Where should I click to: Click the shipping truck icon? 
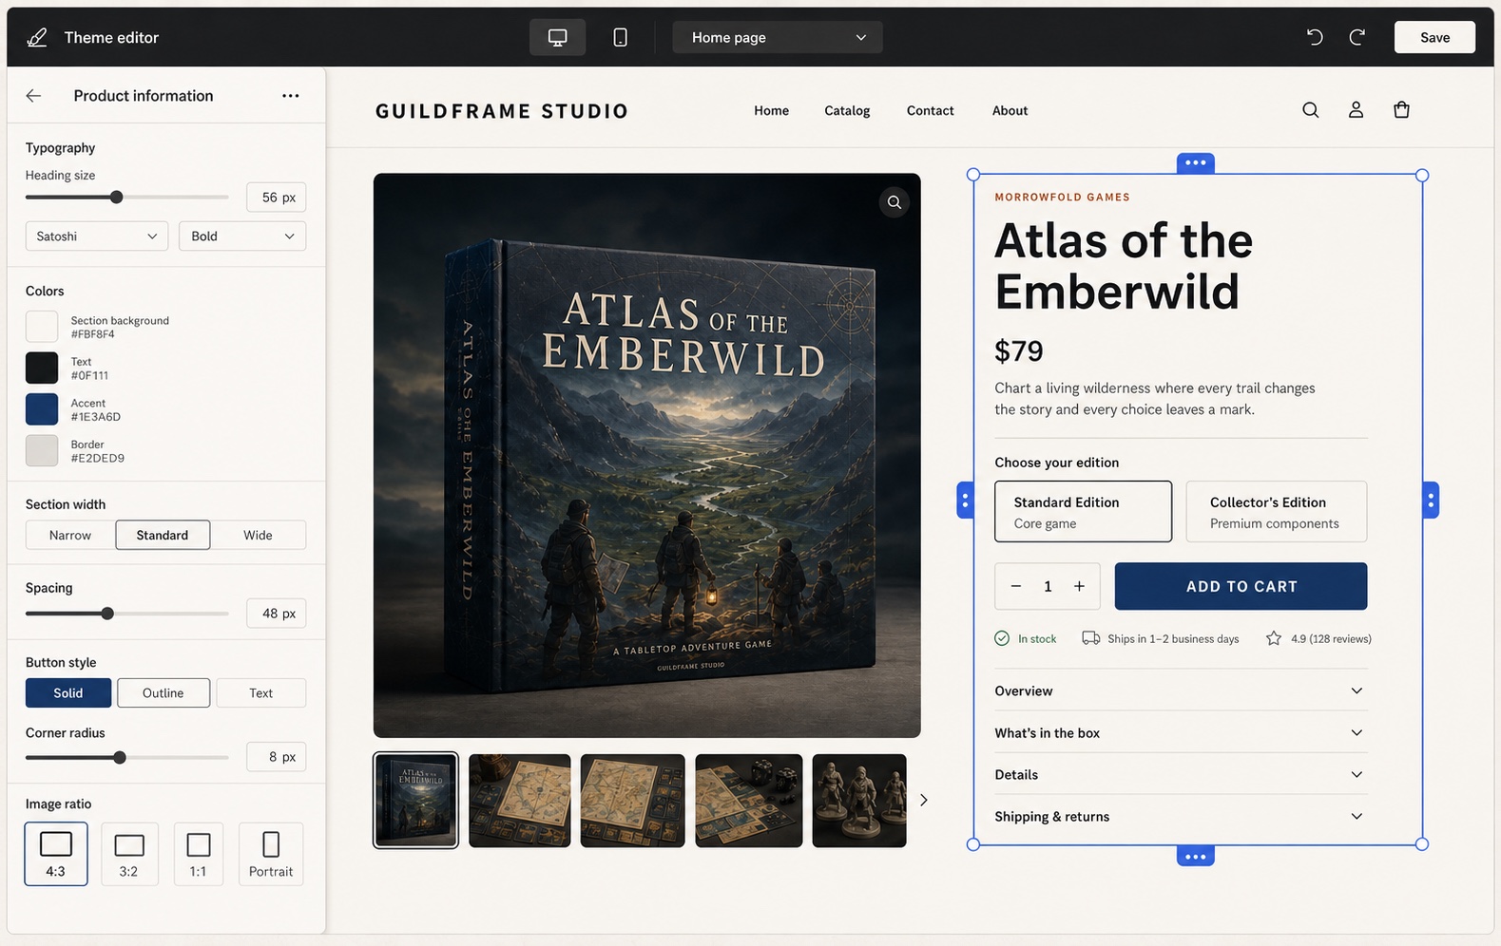click(x=1090, y=638)
